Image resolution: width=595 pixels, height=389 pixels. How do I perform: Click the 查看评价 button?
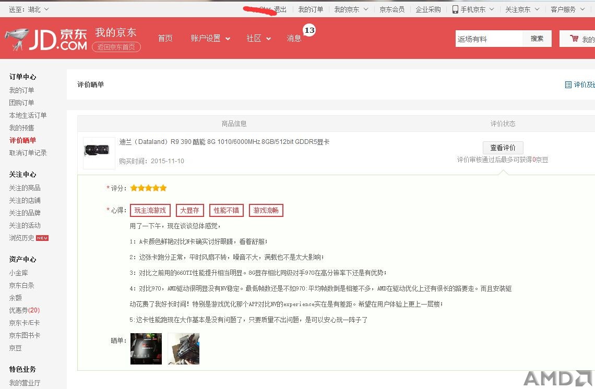pos(503,148)
